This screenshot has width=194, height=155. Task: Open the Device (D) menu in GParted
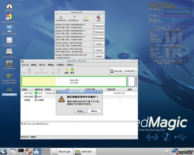(51, 65)
